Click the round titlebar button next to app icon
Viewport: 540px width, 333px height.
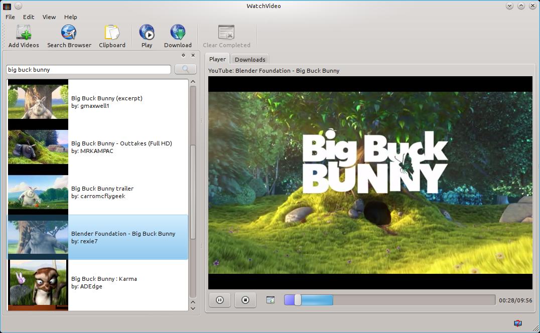(19, 6)
